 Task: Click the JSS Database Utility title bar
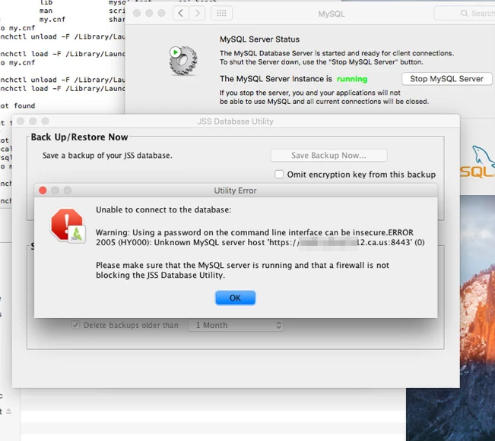click(x=236, y=121)
